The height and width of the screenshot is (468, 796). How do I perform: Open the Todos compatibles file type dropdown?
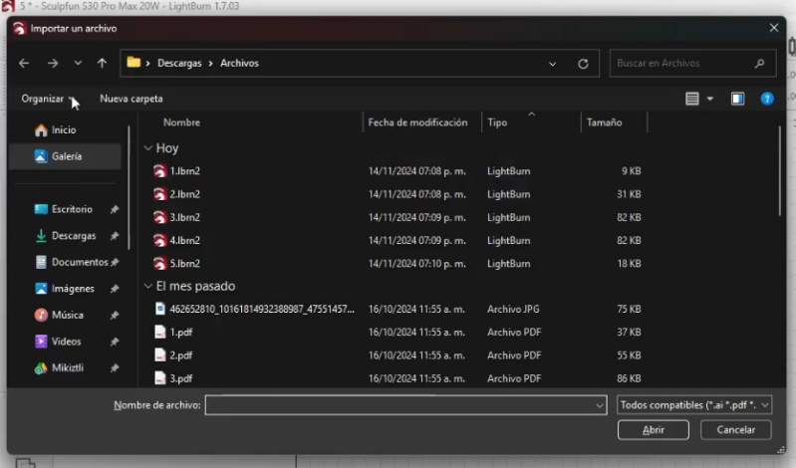[694, 405]
